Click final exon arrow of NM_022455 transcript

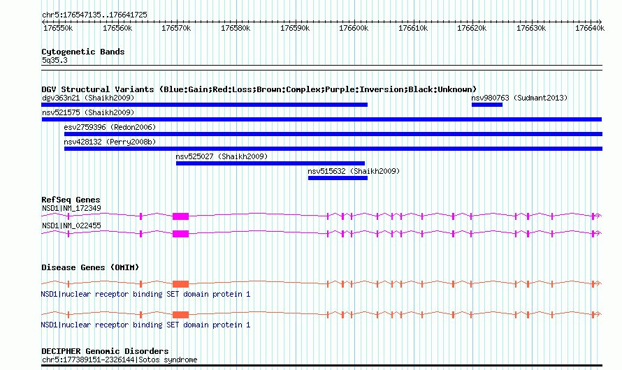[597, 234]
